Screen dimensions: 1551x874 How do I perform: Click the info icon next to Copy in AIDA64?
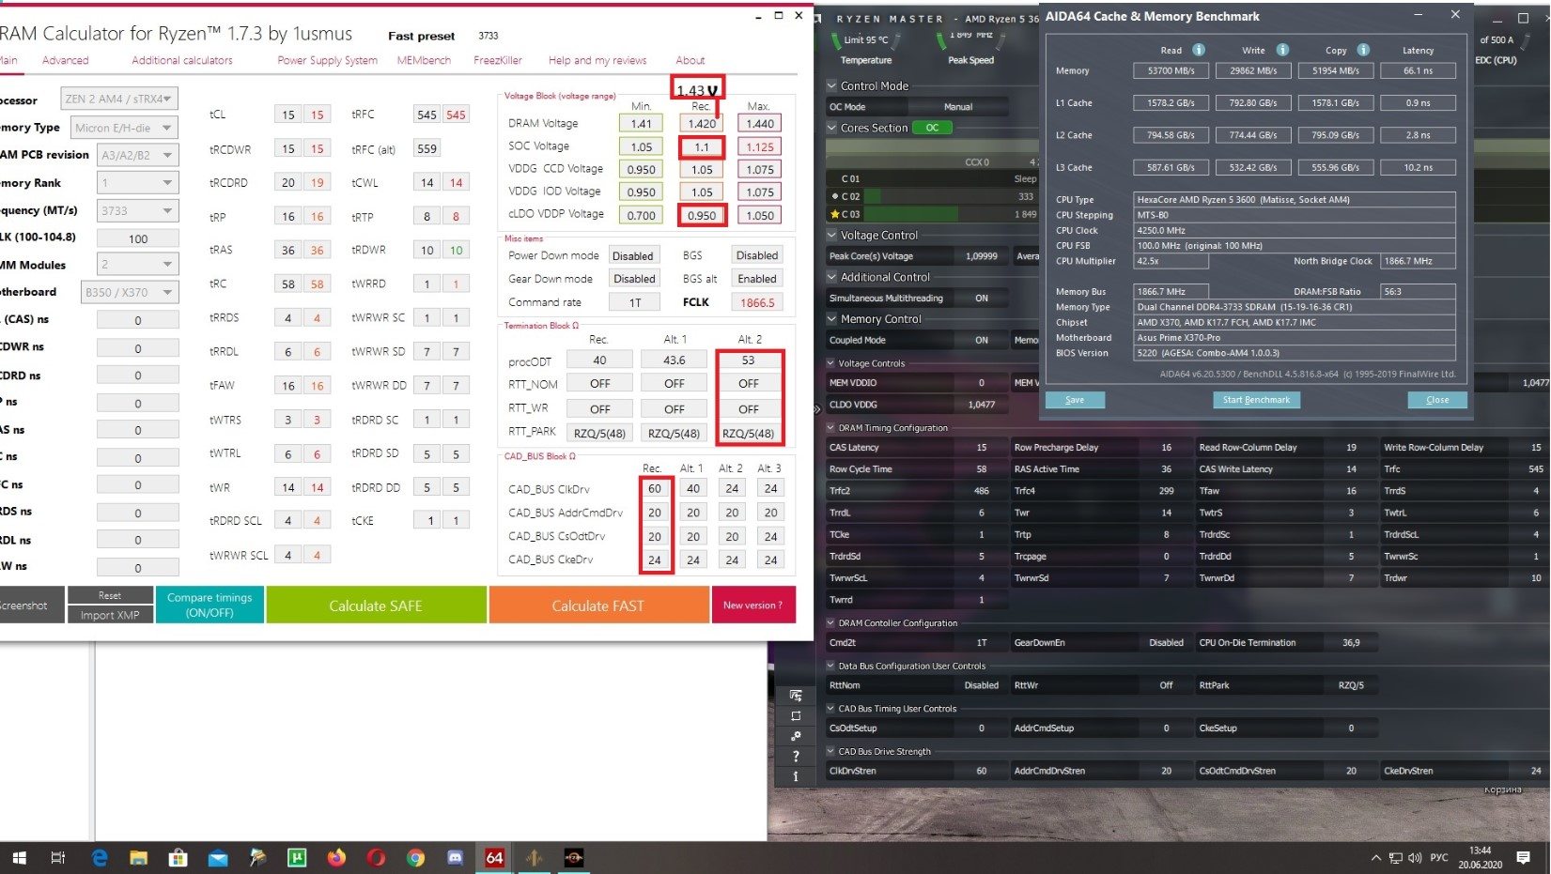tap(1362, 50)
